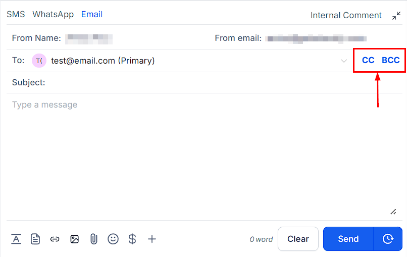Open the text formatting options icon
This screenshot has width=407, height=257.
tap(16, 239)
